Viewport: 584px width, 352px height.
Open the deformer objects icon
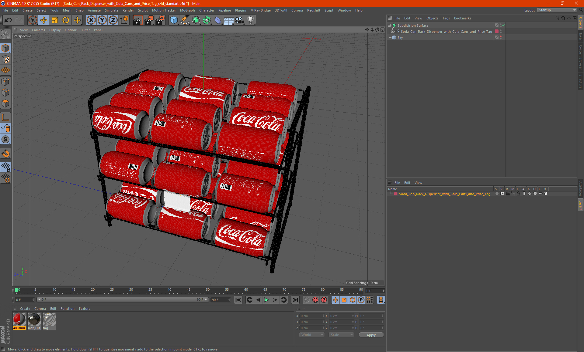(x=218, y=20)
